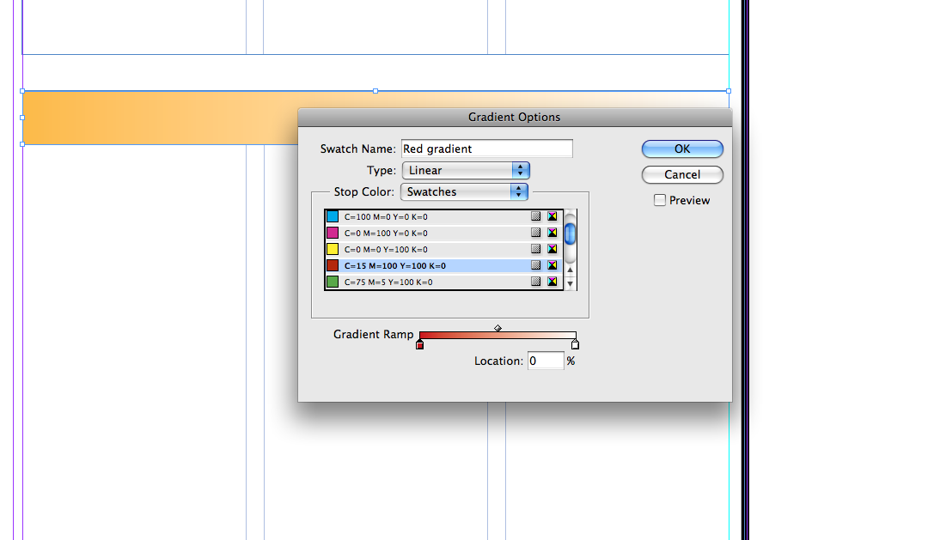Click the CMYK mode icon on the yellow row
Image resolution: width=934 pixels, height=540 pixels.
pyautogui.click(x=552, y=249)
